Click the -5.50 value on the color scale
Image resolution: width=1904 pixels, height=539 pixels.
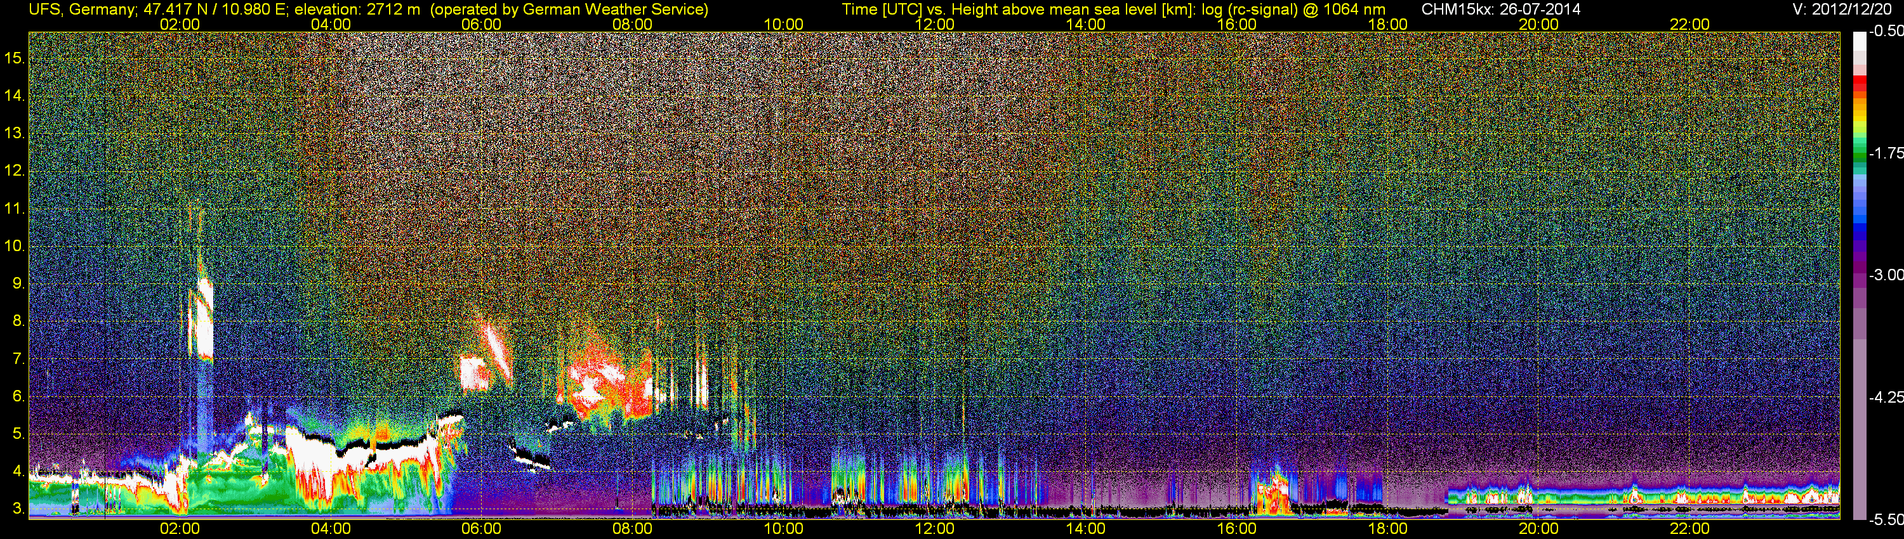1886,519
